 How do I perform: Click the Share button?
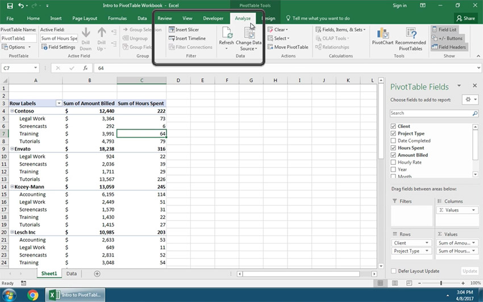(466, 18)
